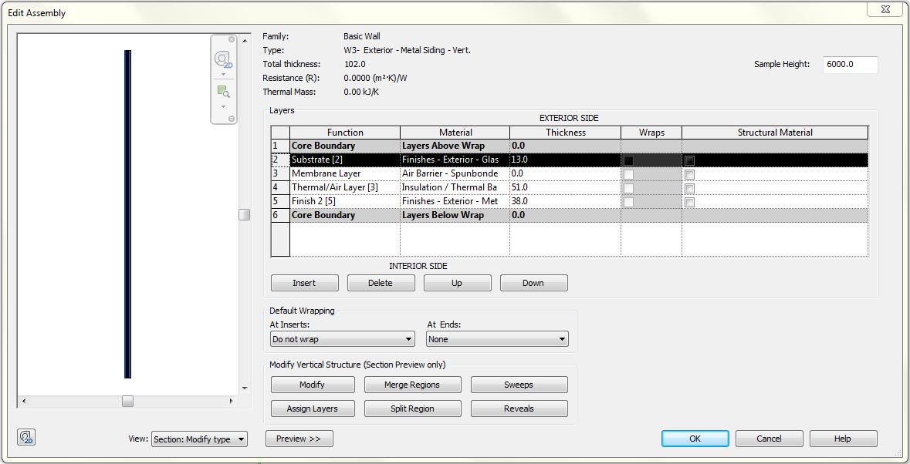Screen dimensions: 910x464
Task: Close the preview navigation bar with its X icon
Action: (x=231, y=39)
